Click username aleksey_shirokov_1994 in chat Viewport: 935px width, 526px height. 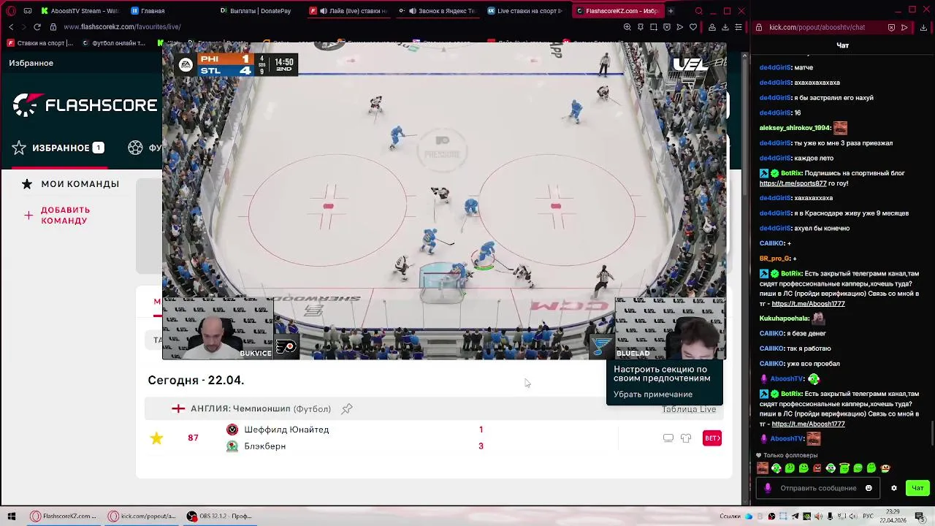coord(795,128)
